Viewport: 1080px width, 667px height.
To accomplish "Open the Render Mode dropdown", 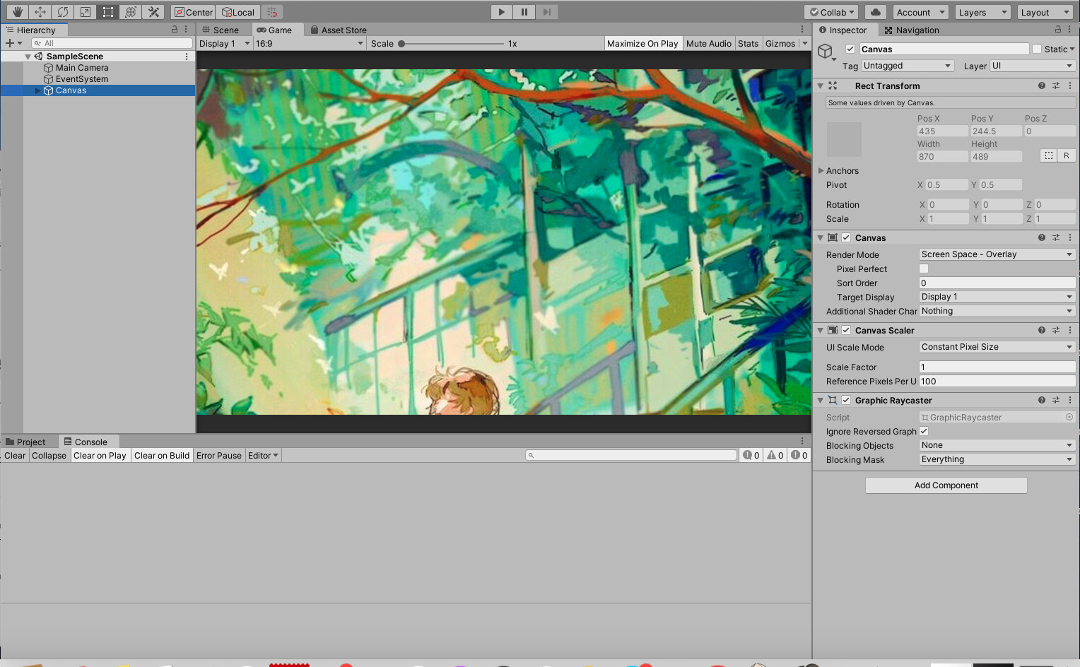I will (x=997, y=254).
